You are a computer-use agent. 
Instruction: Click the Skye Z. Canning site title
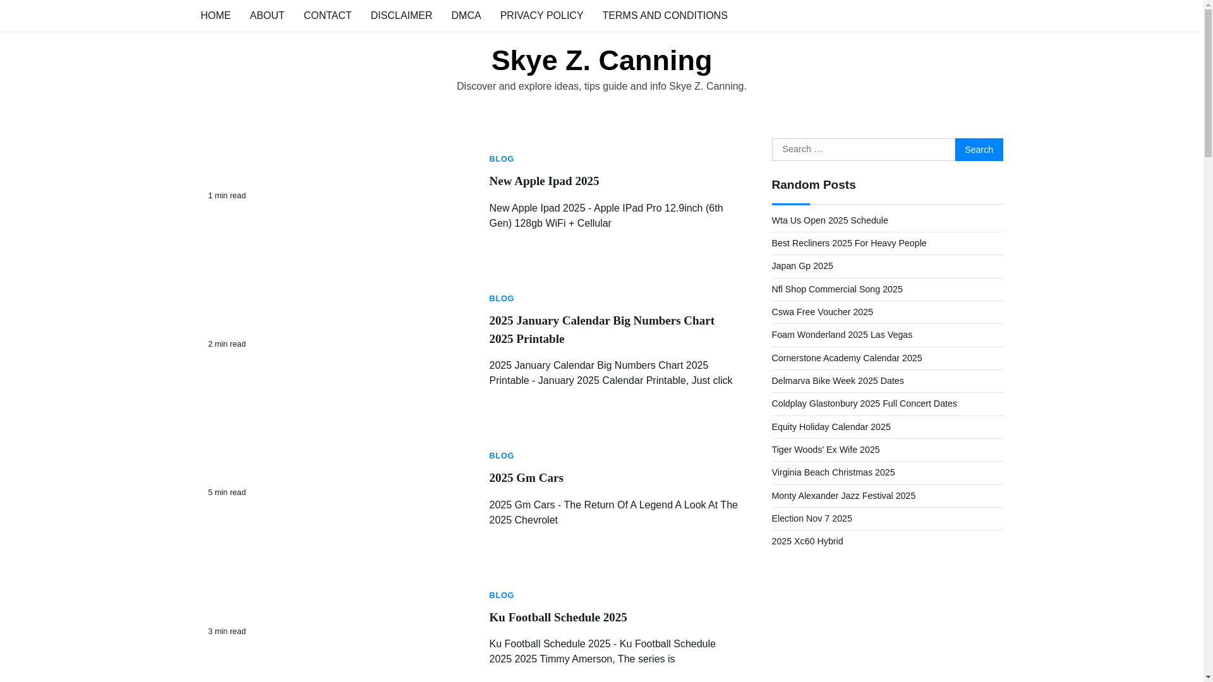point(601,61)
